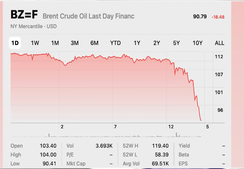Show ALL historical price data
The image size is (244, 169).
click(220, 43)
